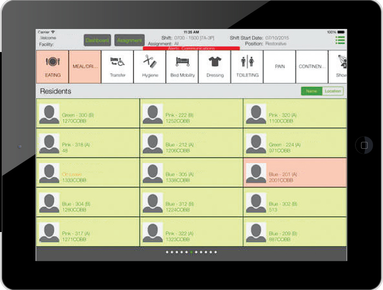Tap the iPad home button

pos(364,145)
